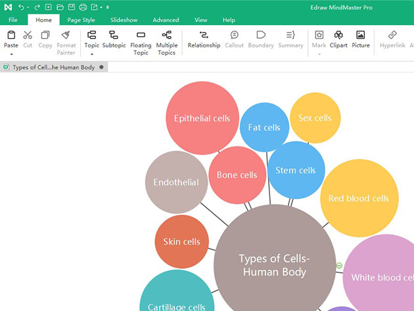This screenshot has height=311, width=414.
Task: Open the Clipart tool
Action: pyautogui.click(x=338, y=39)
